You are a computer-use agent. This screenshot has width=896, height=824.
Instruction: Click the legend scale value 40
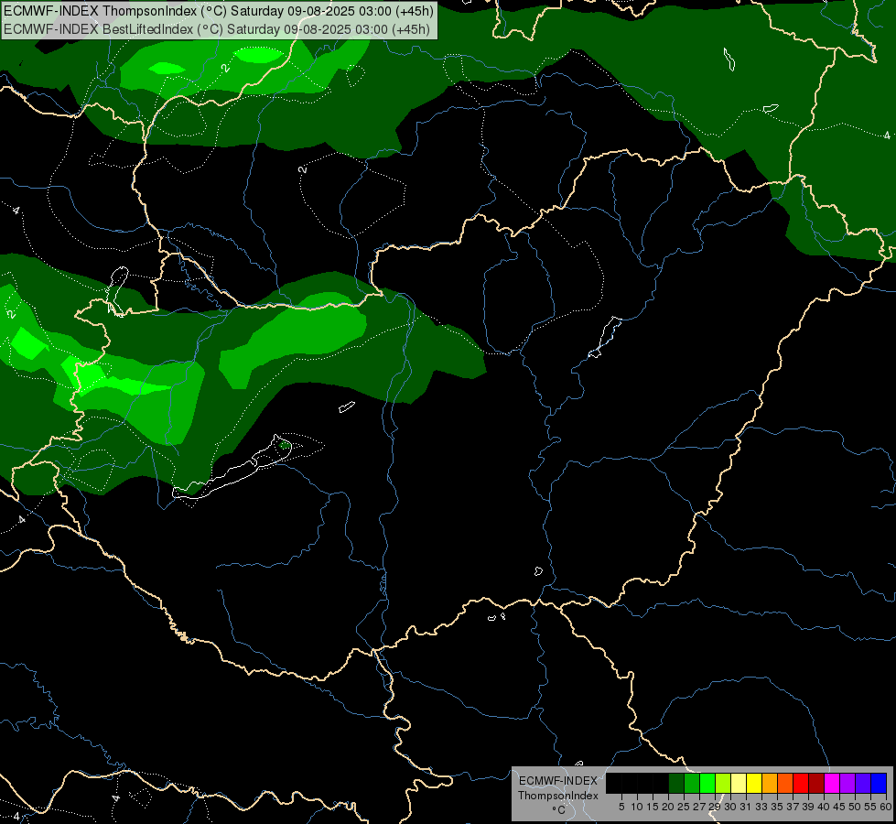(824, 807)
